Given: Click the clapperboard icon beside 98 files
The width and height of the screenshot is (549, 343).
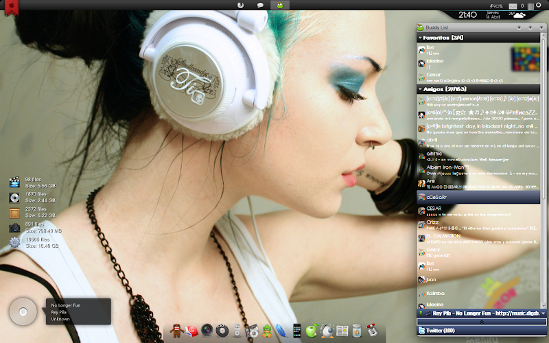Looking at the screenshot, I should pos(14,182).
